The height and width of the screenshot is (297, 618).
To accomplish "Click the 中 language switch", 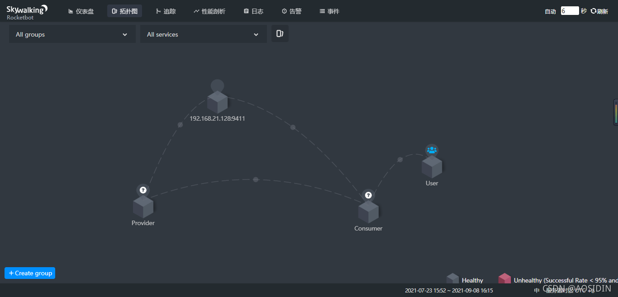I will (x=537, y=291).
